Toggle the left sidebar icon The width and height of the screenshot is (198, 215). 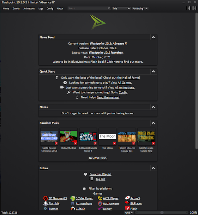point(188,8)
